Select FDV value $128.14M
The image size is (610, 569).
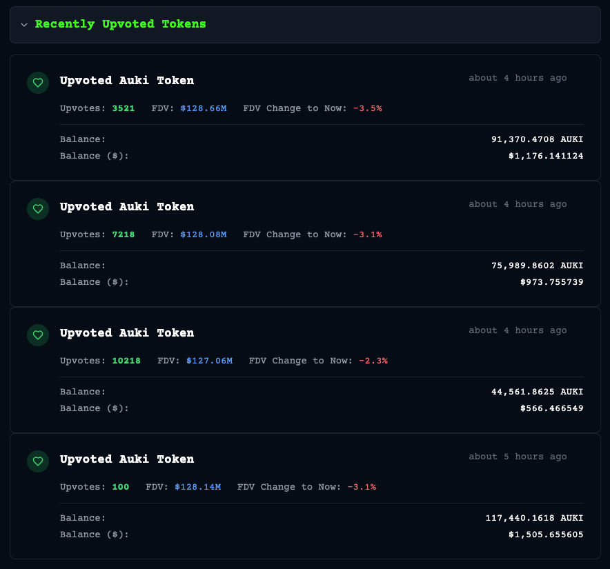point(197,487)
